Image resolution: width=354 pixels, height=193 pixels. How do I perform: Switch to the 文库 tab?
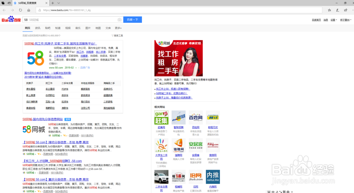(x=108, y=28)
